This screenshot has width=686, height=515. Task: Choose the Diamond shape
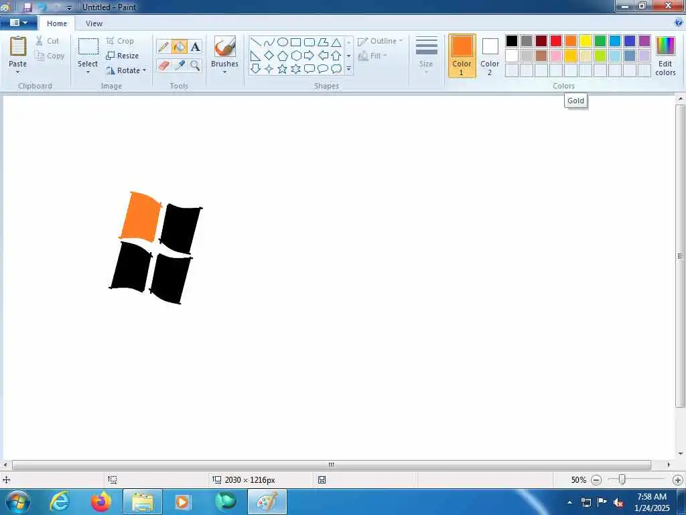coord(269,56)
